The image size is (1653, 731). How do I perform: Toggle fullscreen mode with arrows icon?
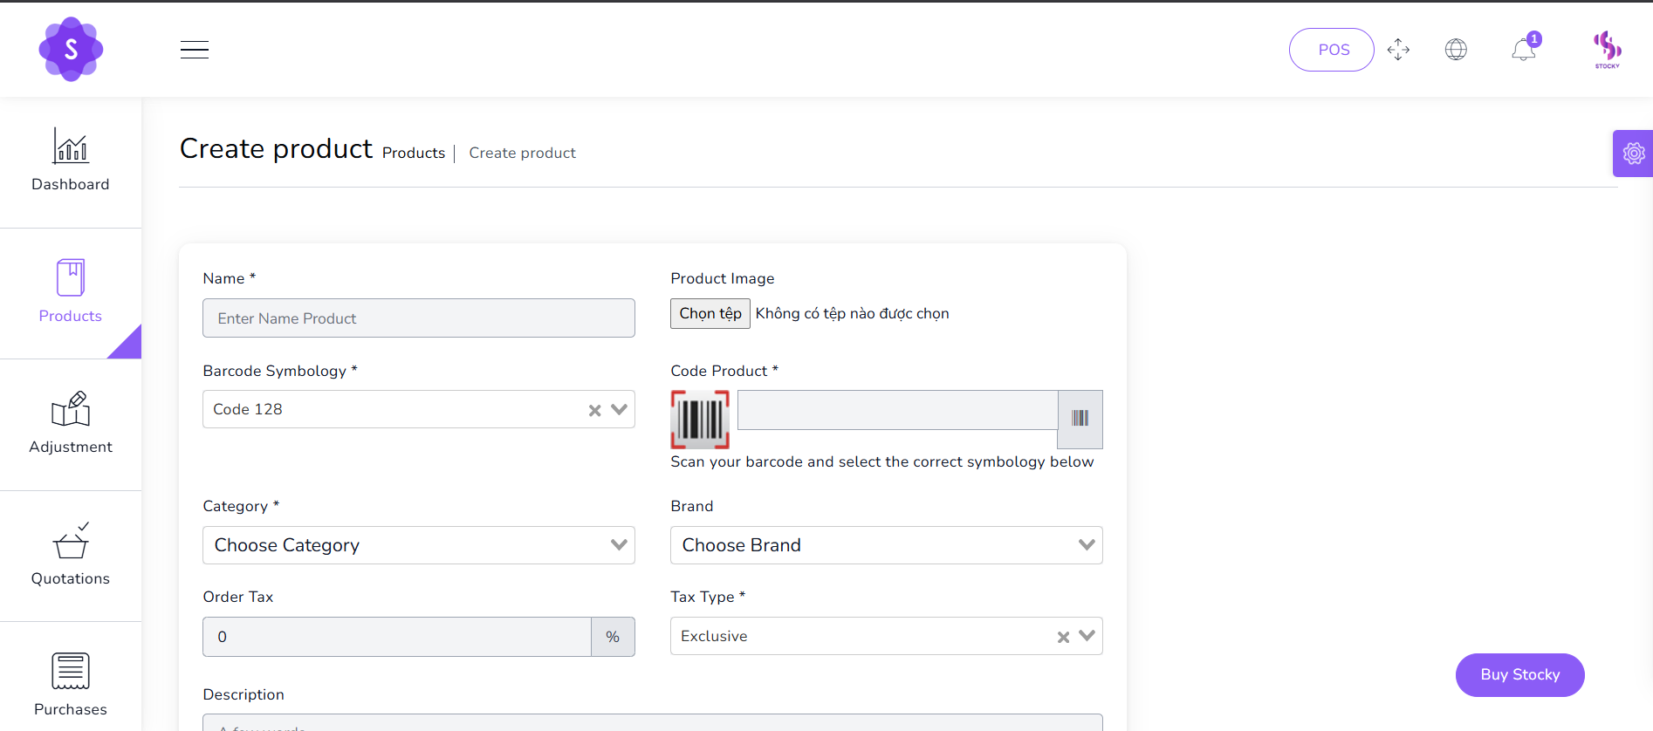point(1398,50)
